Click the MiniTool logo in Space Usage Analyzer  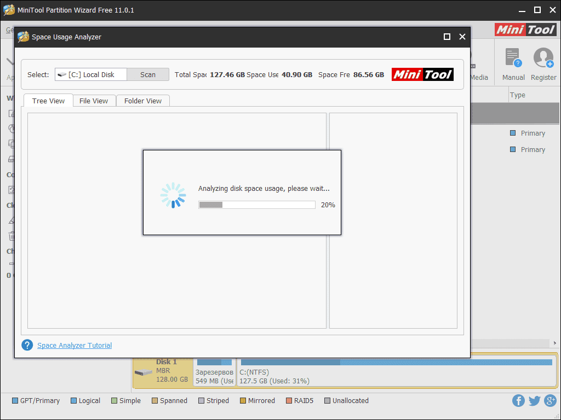(422, 74)
